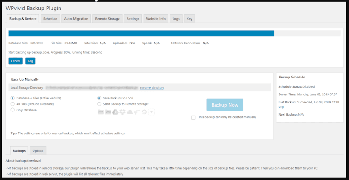Select the DigitalOcean Spaces storage icon
The height and width of the screenshot is (180, 349).
144,112
